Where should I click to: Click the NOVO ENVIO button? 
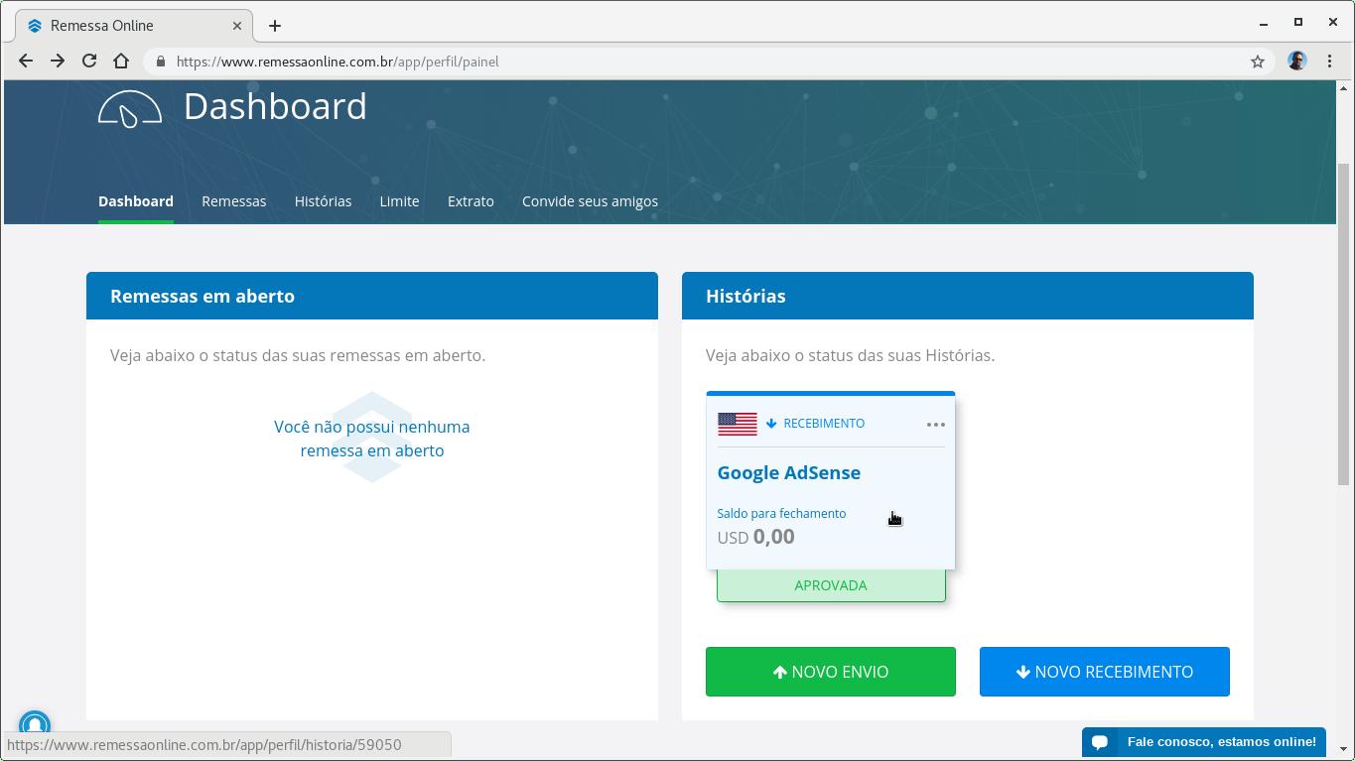[831, 672]
